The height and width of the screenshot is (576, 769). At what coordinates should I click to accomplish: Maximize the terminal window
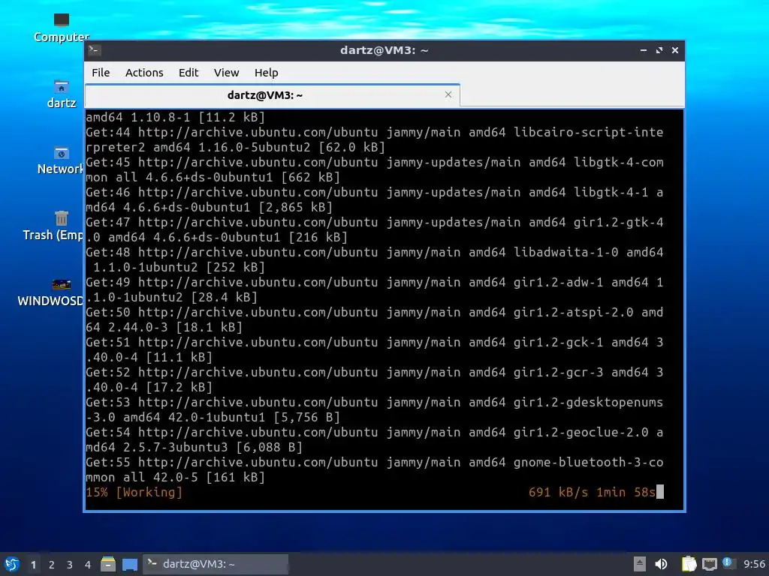pos(659,50)
